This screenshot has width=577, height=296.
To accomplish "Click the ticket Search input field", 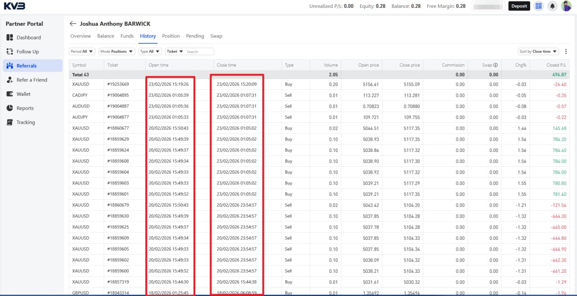I will click(199, 51).
